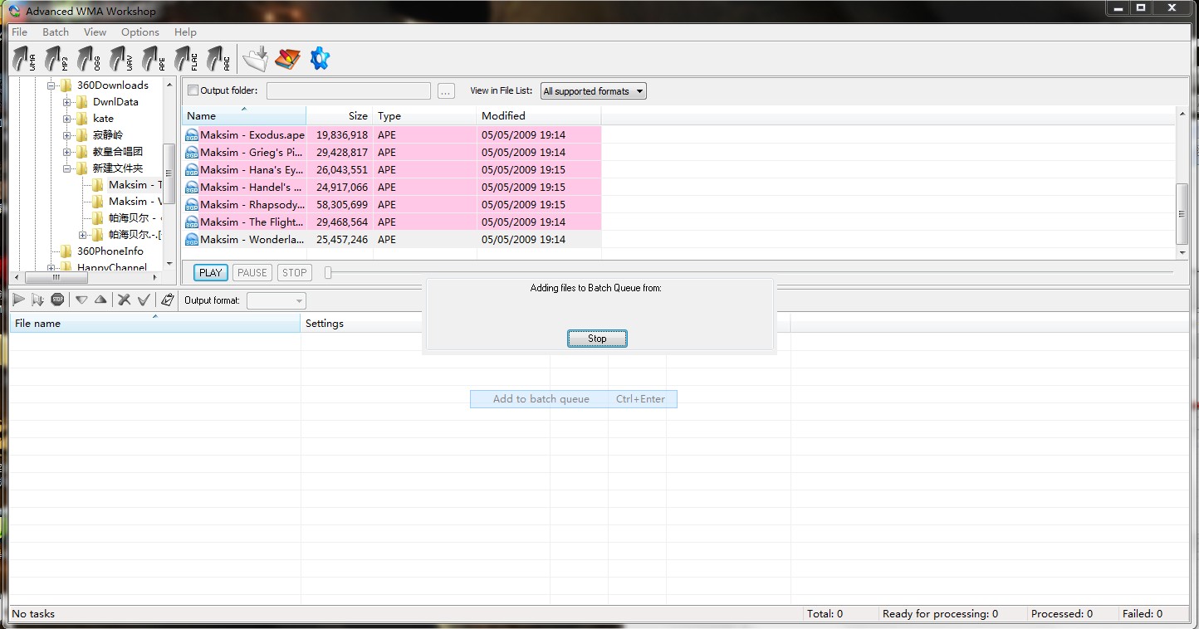Convert selected files to FLAC format
The height and width of the screenshot is (629, 1199).
pos(186,59)
